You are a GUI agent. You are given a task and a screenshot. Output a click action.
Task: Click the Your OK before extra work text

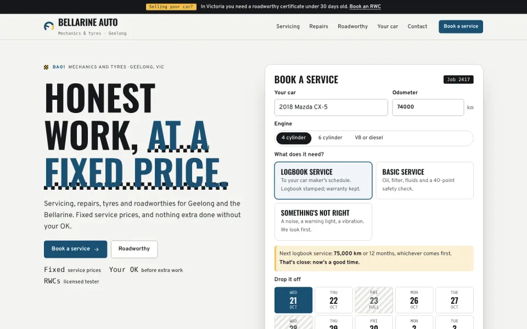coord(146,270)
